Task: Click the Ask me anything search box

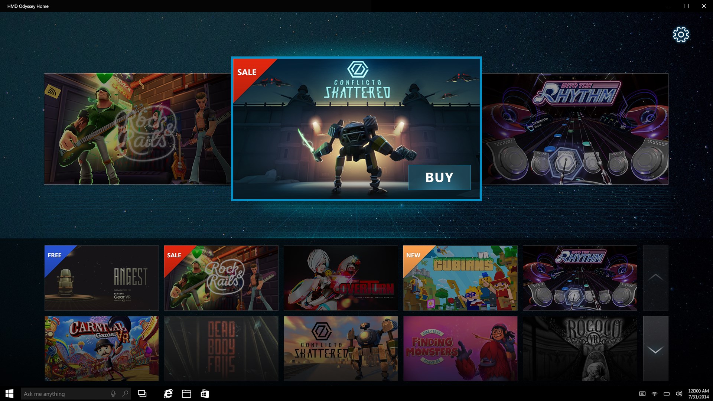Action: click(76, 394)
